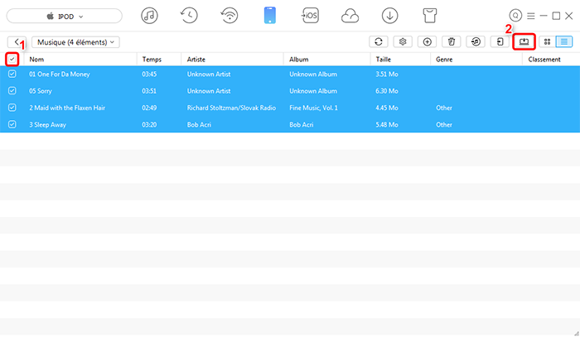580x337 pixels.
Task: Select song title 01 One For Da Money
Action: click(x=60, y=75)
